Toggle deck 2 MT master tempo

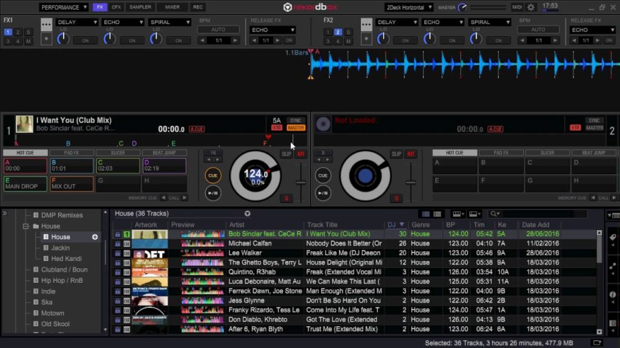pyautogui.click(x=411, y=154)
